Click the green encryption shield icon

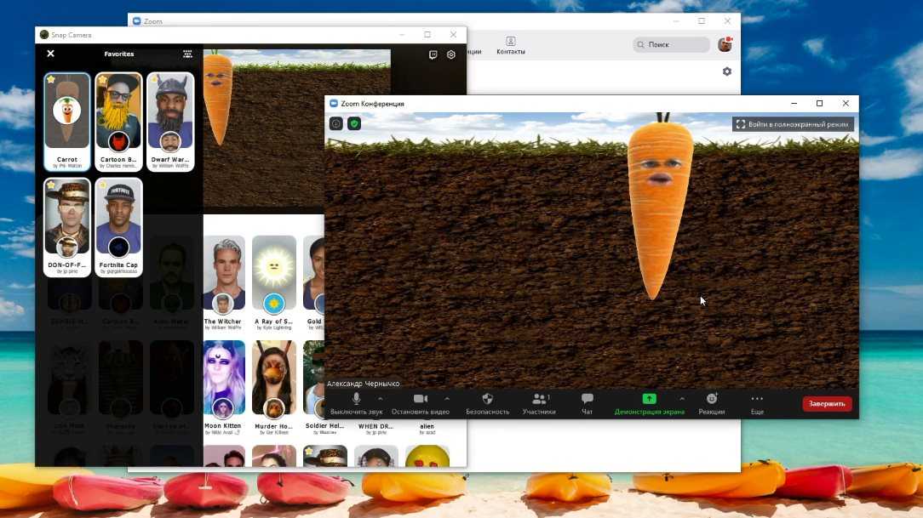click(x=354, y=124)
